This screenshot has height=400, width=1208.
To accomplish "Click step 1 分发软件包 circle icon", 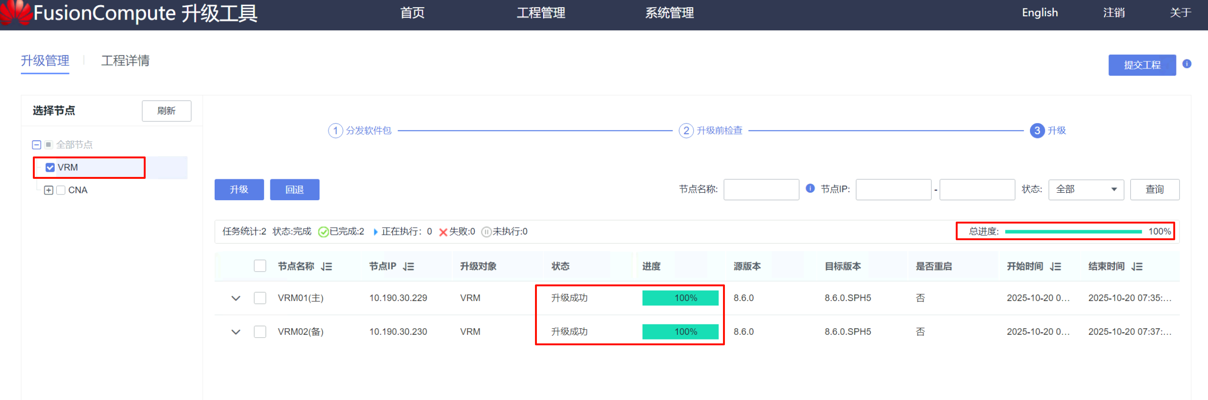I will 336,130.
